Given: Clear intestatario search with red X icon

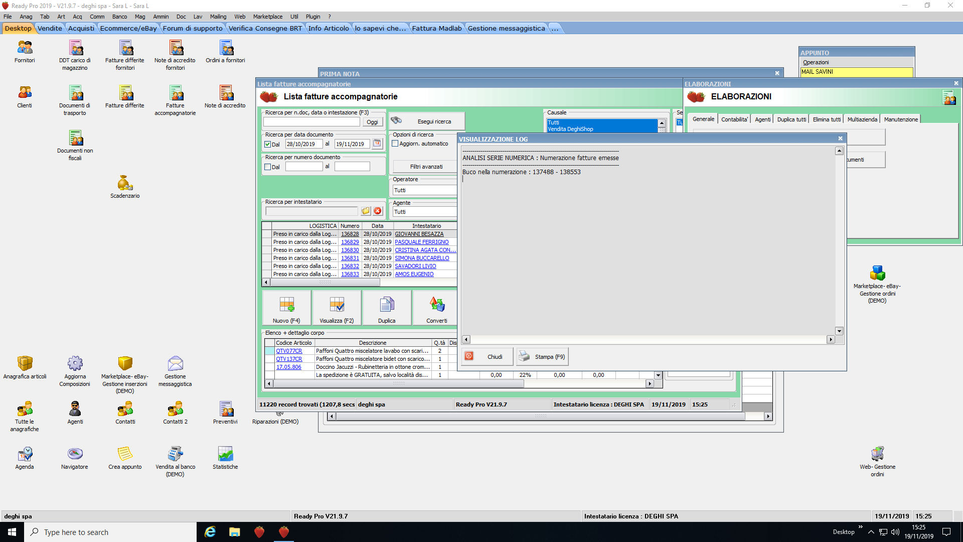Looking at the screenshot, I should [378, 211].
